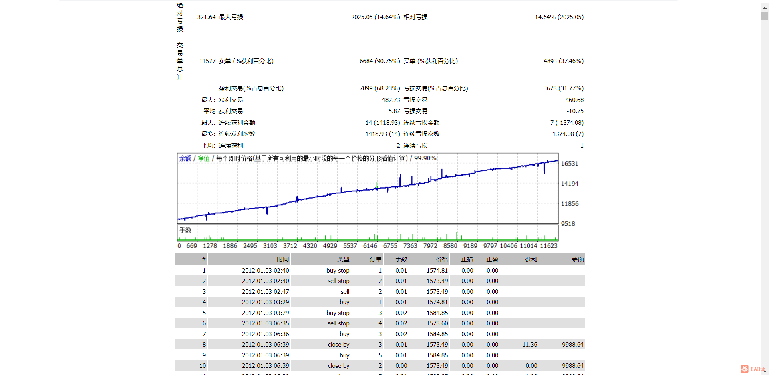Click the 余额 legend label above the chart
769x375 pixels.
185,158
